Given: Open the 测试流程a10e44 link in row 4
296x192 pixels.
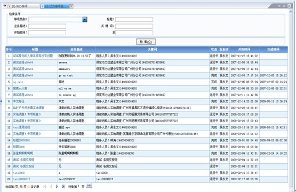Looking at the screenshot, I should click(x=23, y=75).
